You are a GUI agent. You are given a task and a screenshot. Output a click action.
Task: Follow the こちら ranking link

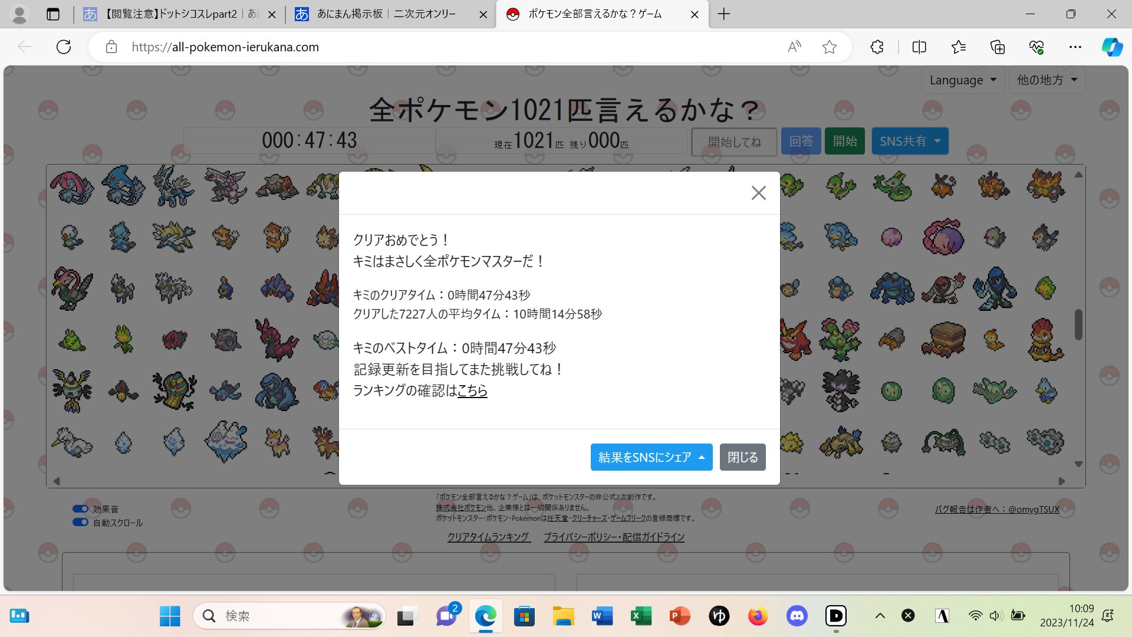[x=472, y=390]
